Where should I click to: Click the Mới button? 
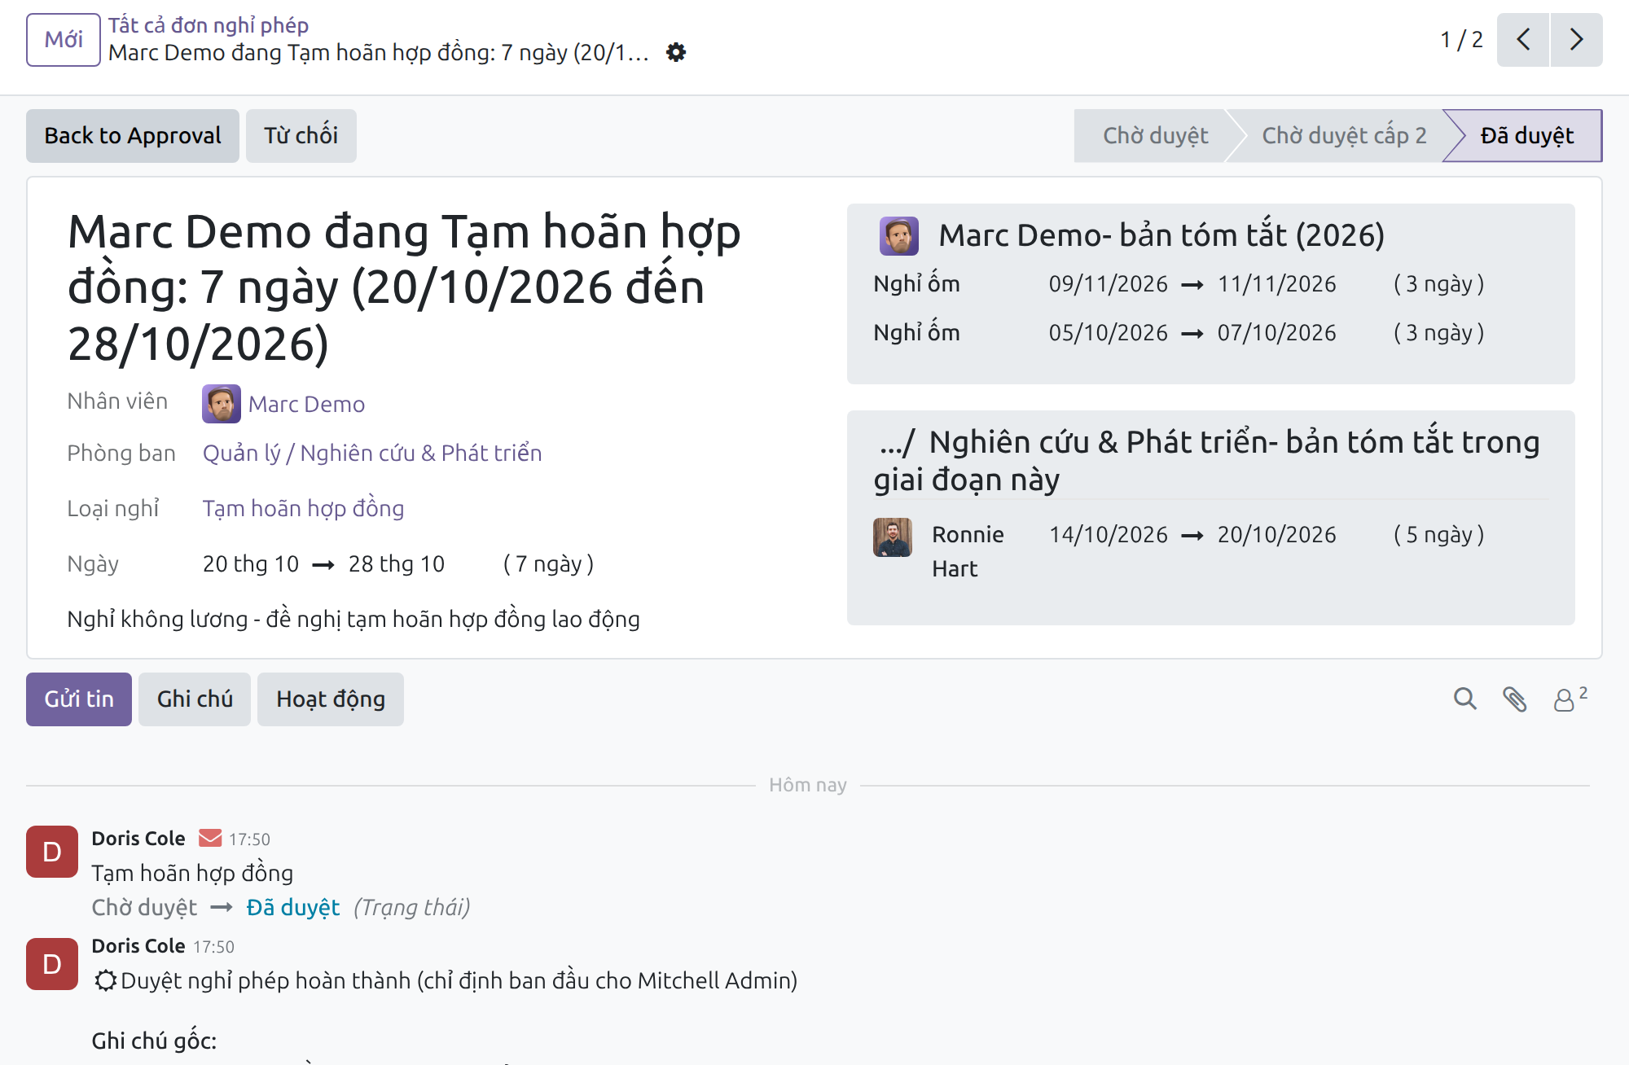tap(64, 40)
